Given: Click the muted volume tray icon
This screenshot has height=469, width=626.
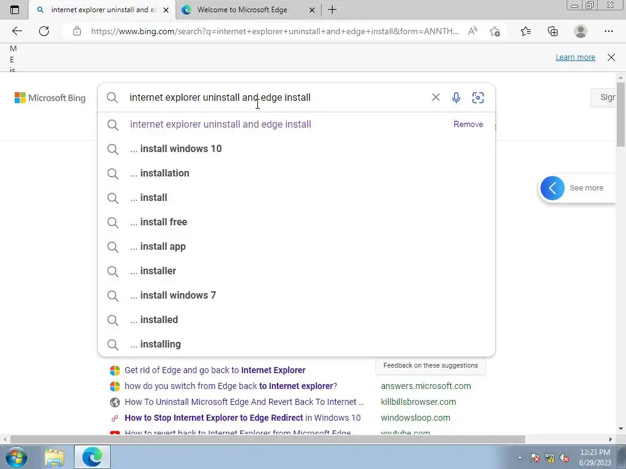Looking at the screenshot, I should (564, 458).
